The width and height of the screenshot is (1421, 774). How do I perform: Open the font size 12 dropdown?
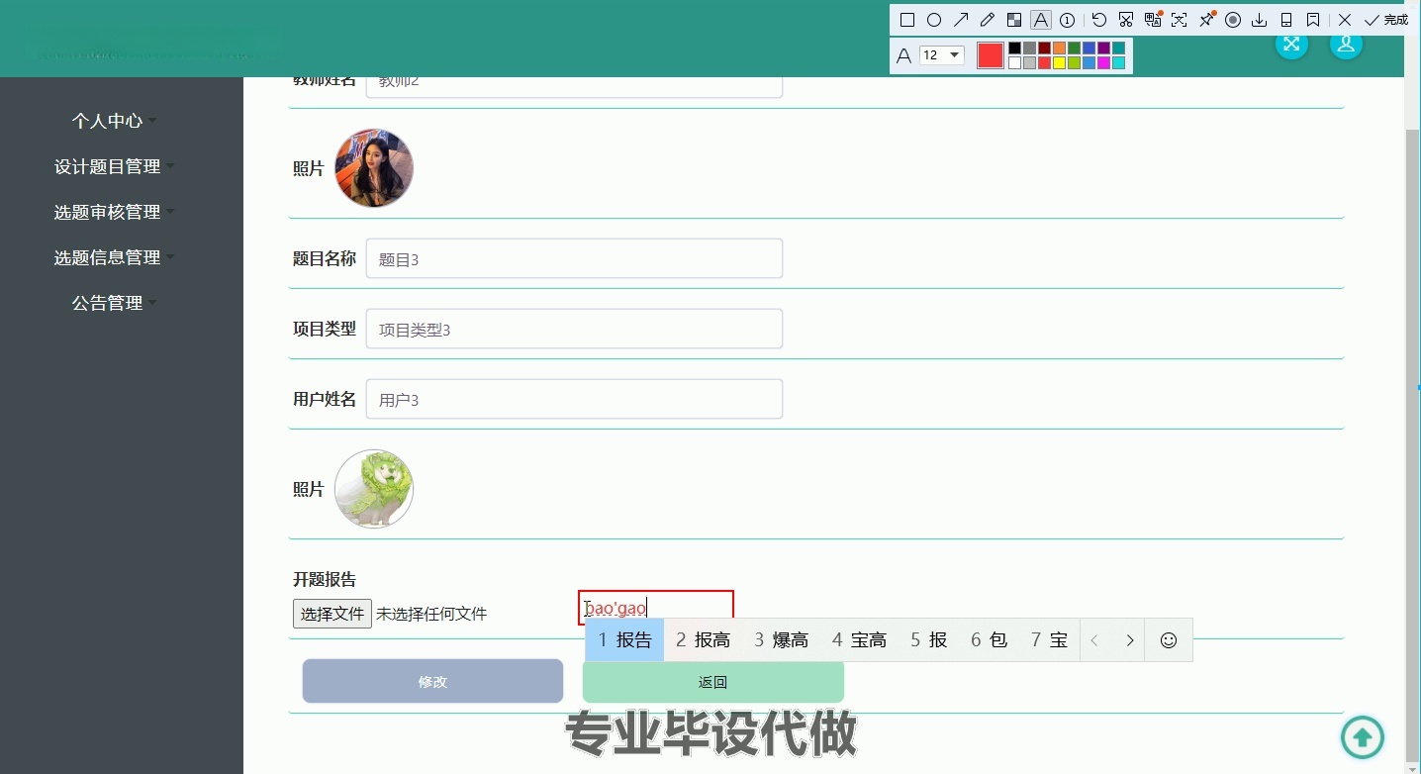point(942,55)
